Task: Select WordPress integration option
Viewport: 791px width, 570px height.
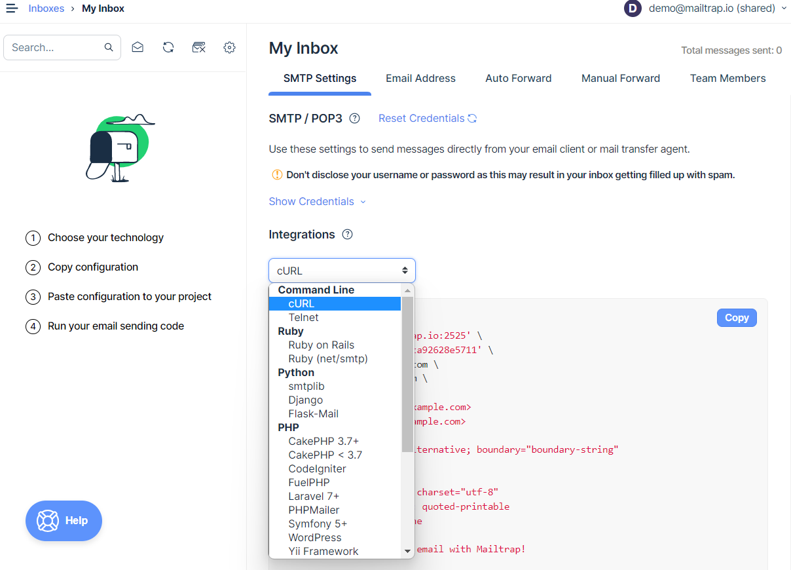Action: [x=335, y=538]
